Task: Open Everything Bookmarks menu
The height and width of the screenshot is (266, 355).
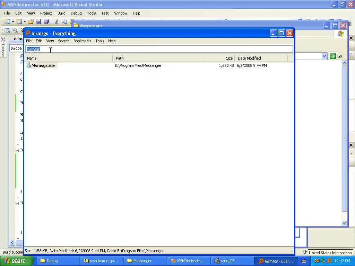Action: point(83,41)
